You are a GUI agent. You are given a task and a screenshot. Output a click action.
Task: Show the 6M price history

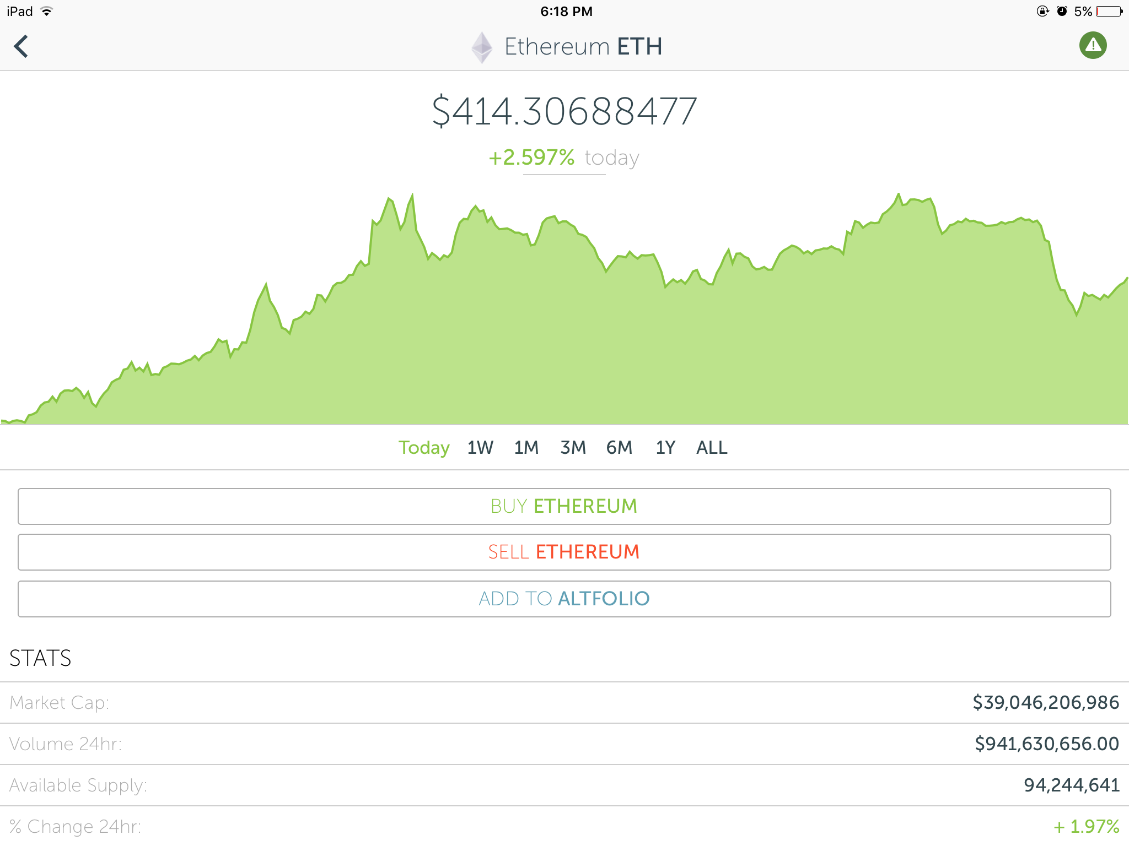point(619,447)
